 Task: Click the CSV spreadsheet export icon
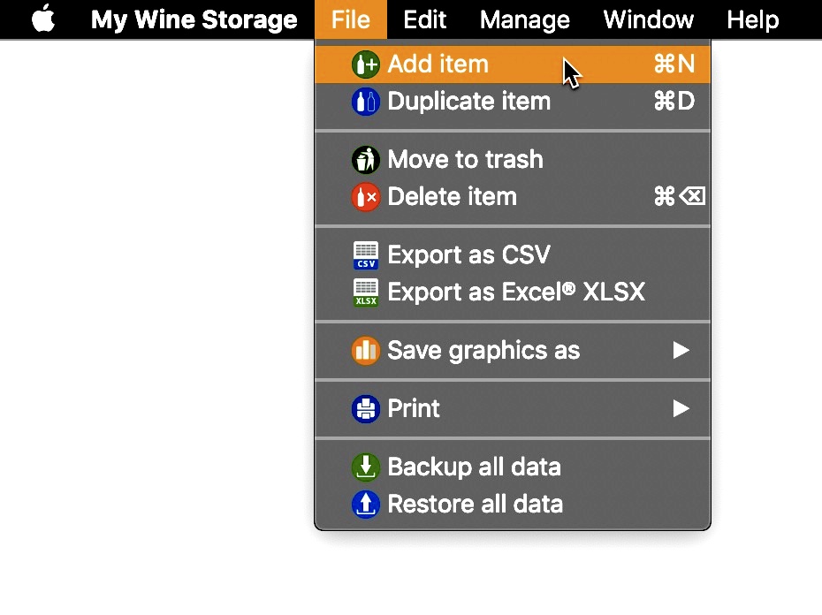click(x=365, y=255)
